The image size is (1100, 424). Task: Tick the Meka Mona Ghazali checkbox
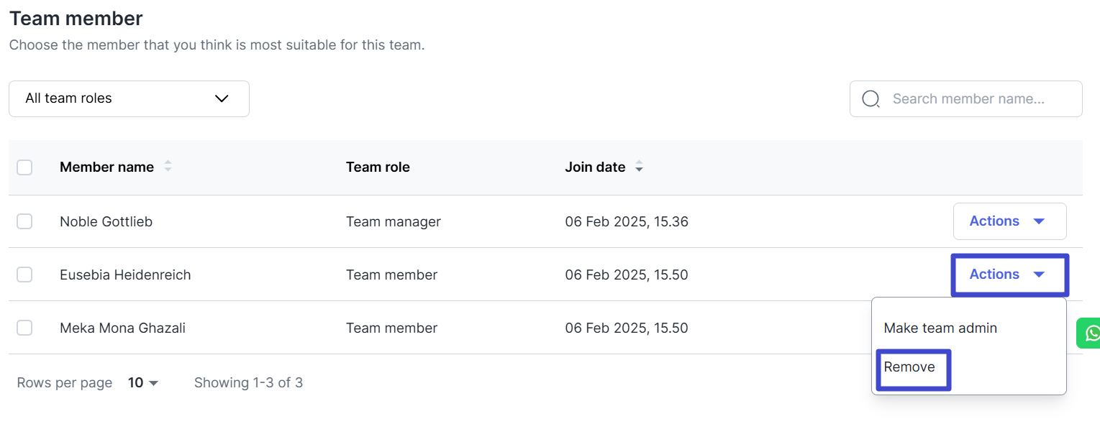24,328
